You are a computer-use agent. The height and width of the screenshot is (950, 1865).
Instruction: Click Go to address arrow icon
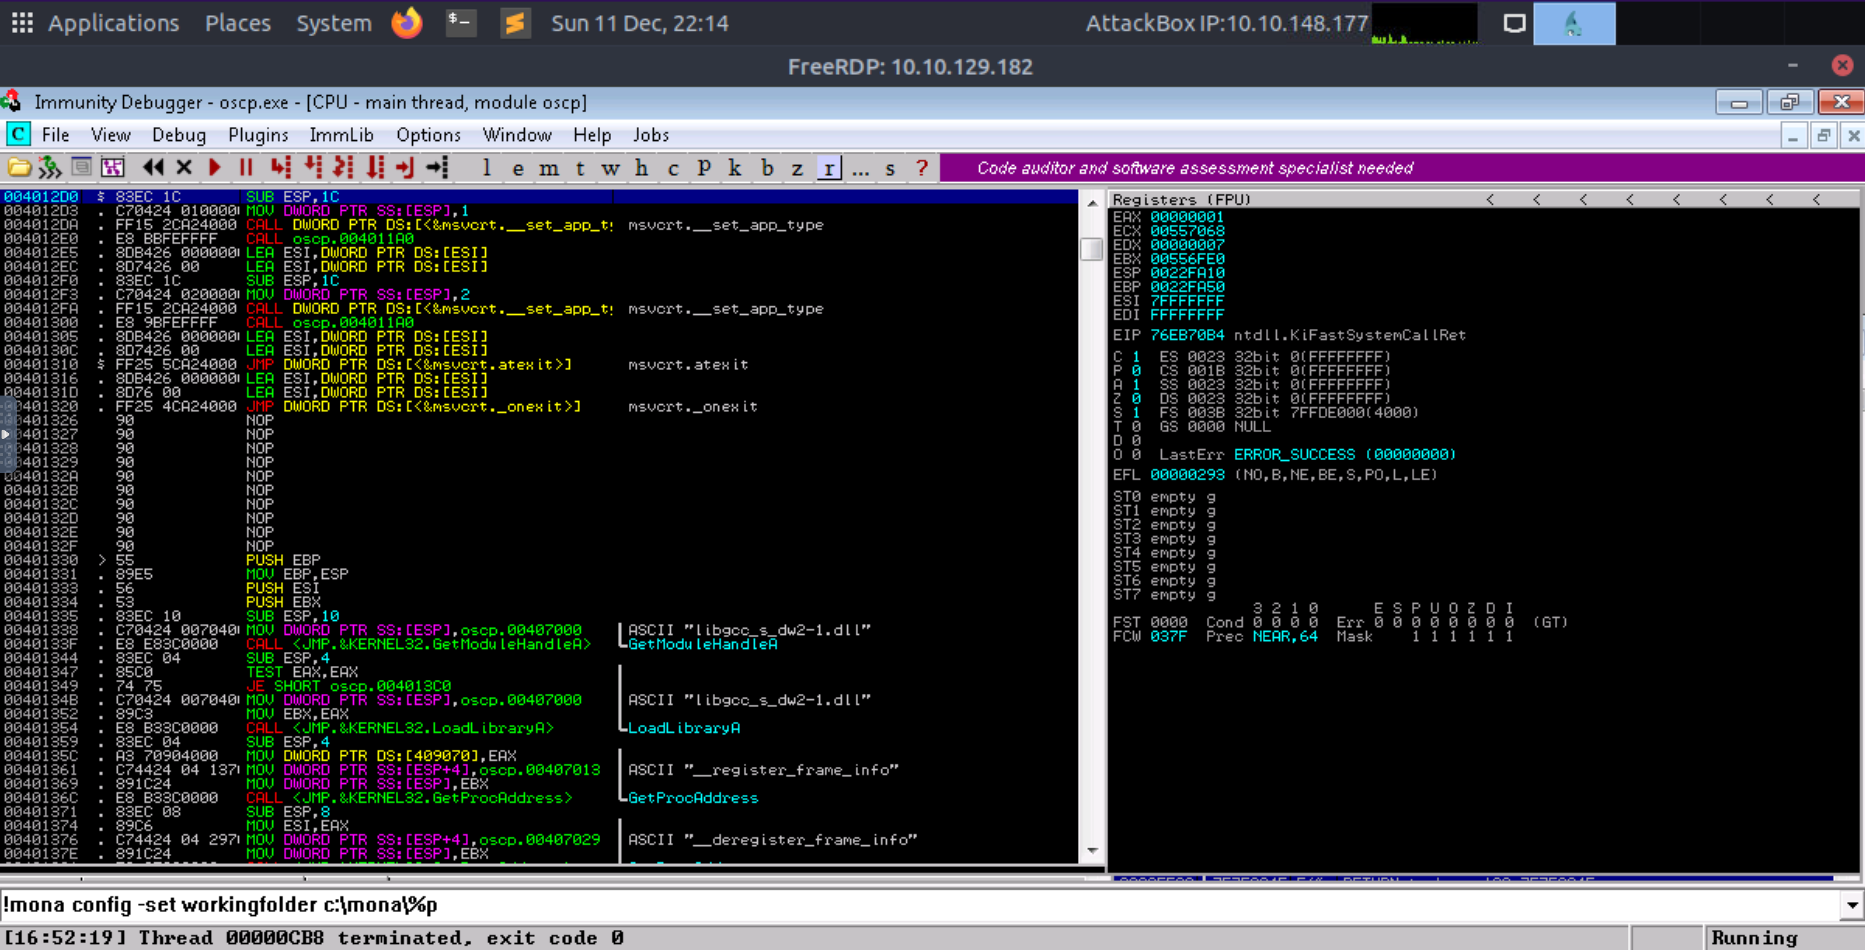[x=437, y=168]
